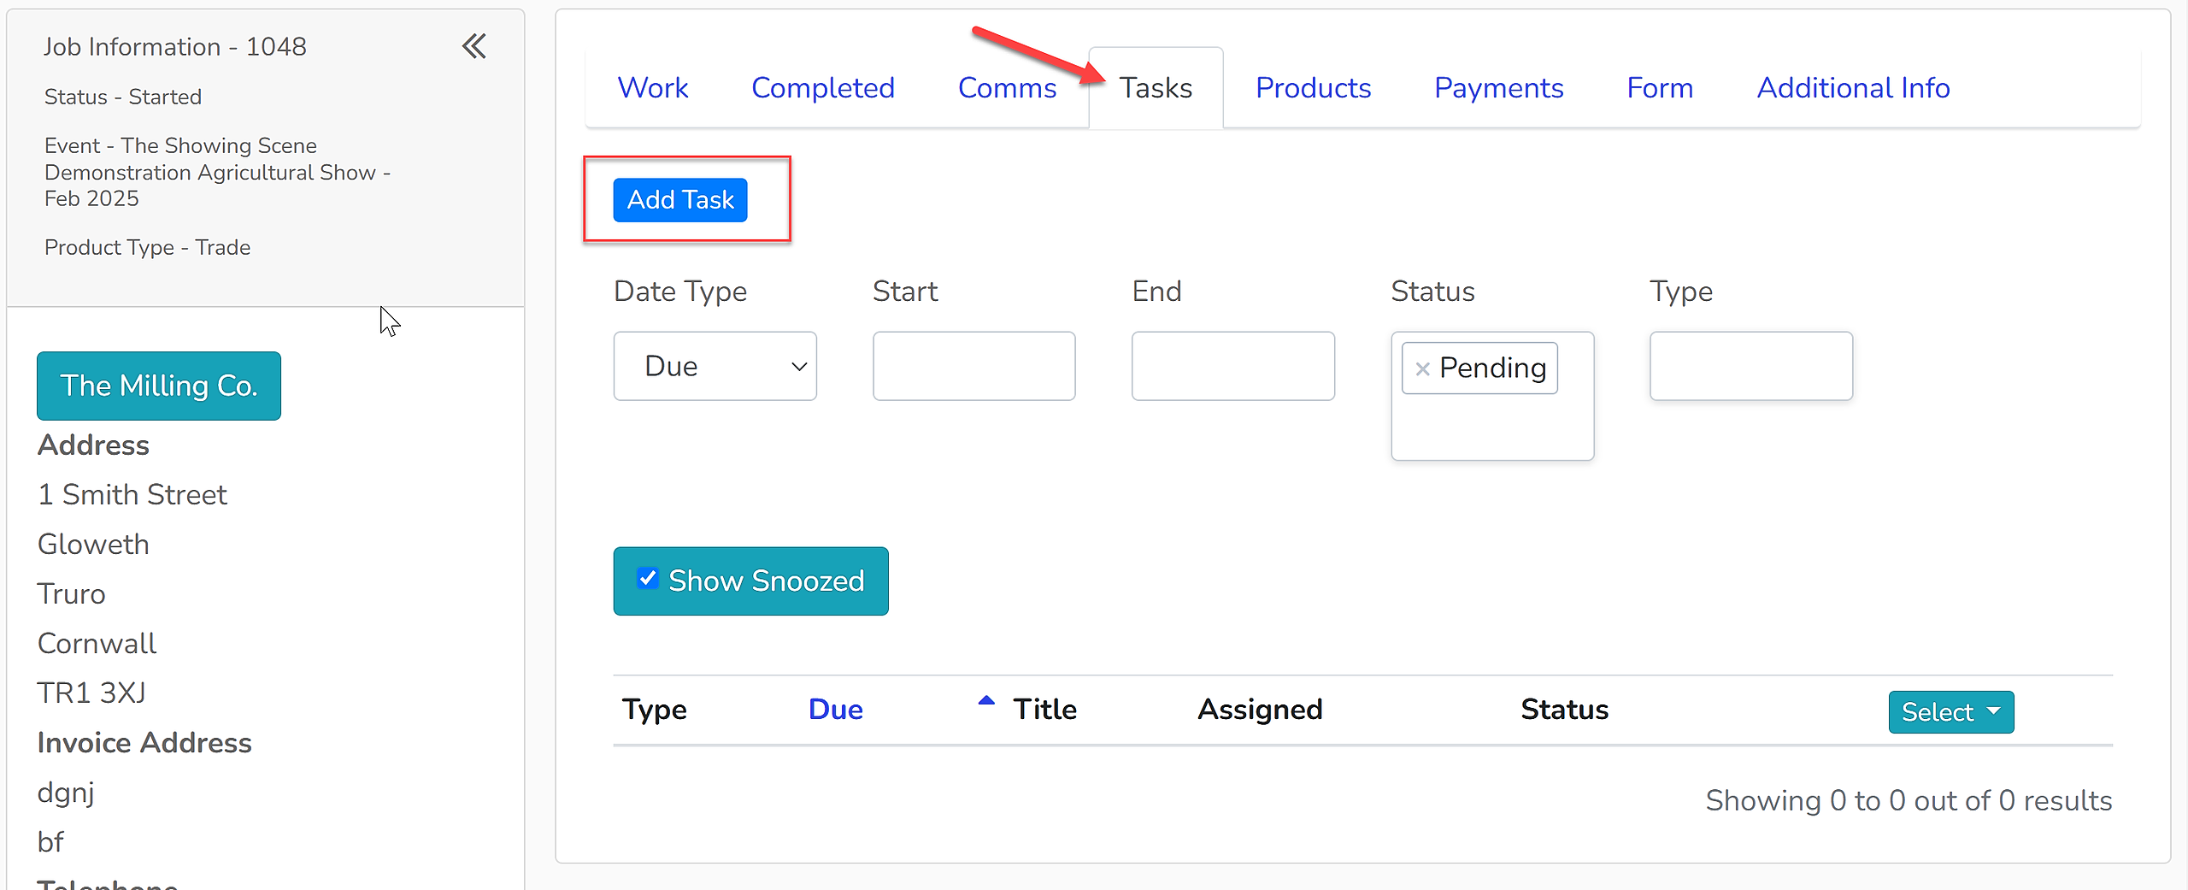This screenshot has height=890, width=2188.
Task: Click the Gloweth address line
Action: (x=93, y=544)
